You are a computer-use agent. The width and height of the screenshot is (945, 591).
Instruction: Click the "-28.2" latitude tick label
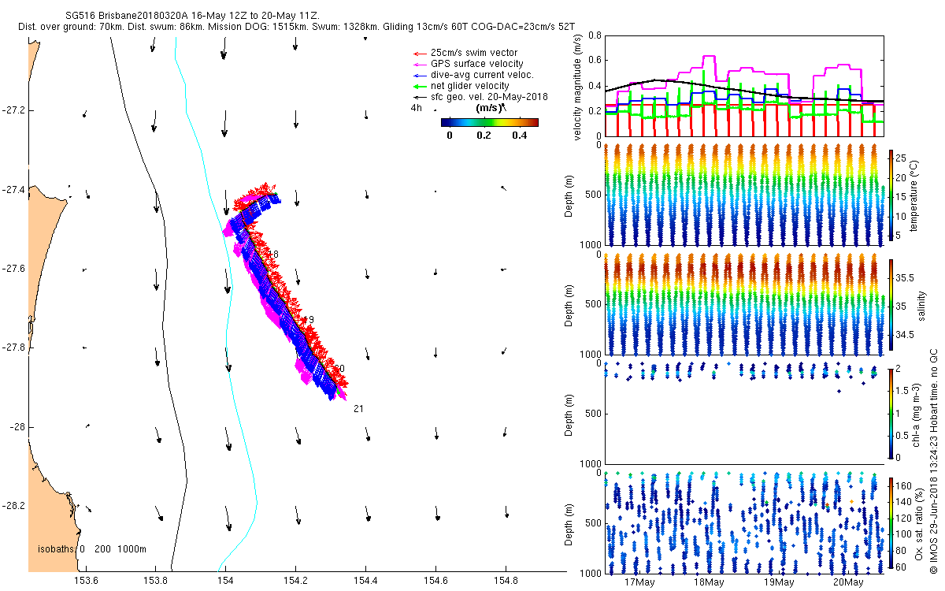(14, 506)
